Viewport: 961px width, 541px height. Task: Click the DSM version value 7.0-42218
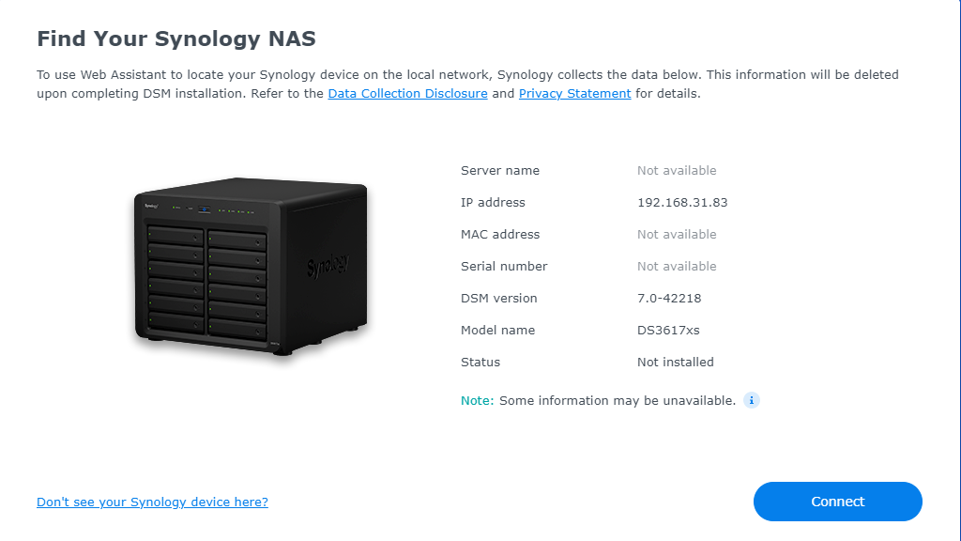tap(669, 299)
